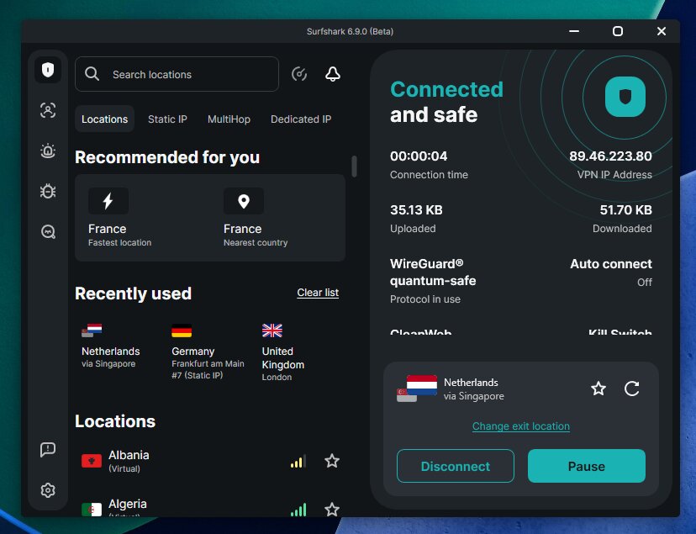This screenshot has height=534, width=696.
Task: Open the Alert monitoring sidebar icon
Action: [x=47, y=151]
